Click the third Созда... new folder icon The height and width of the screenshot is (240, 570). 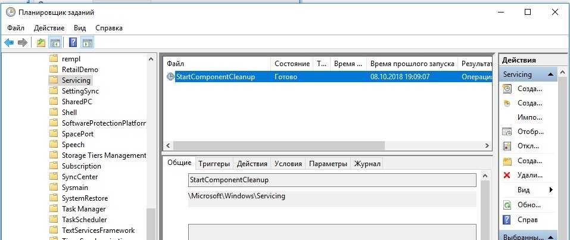pyautogui.click(x=507, y=161)
